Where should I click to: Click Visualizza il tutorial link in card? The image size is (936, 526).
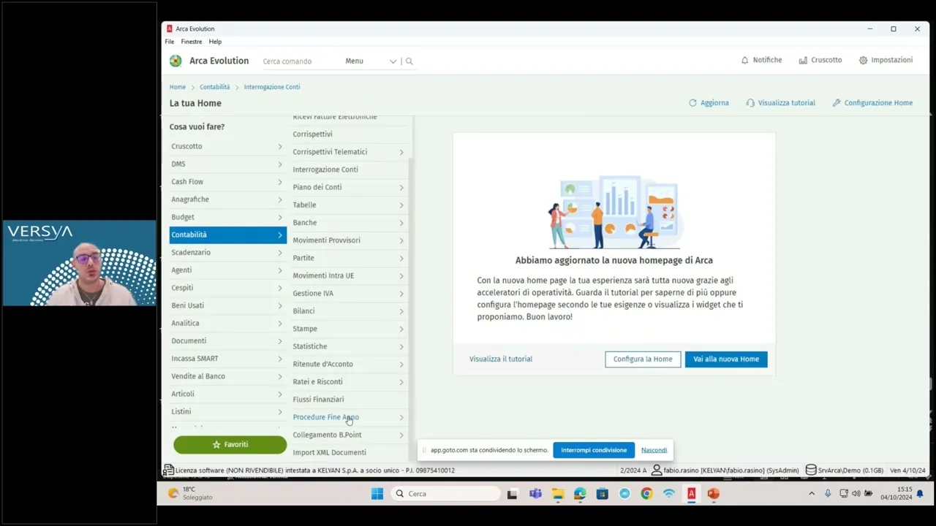[501, 359]
